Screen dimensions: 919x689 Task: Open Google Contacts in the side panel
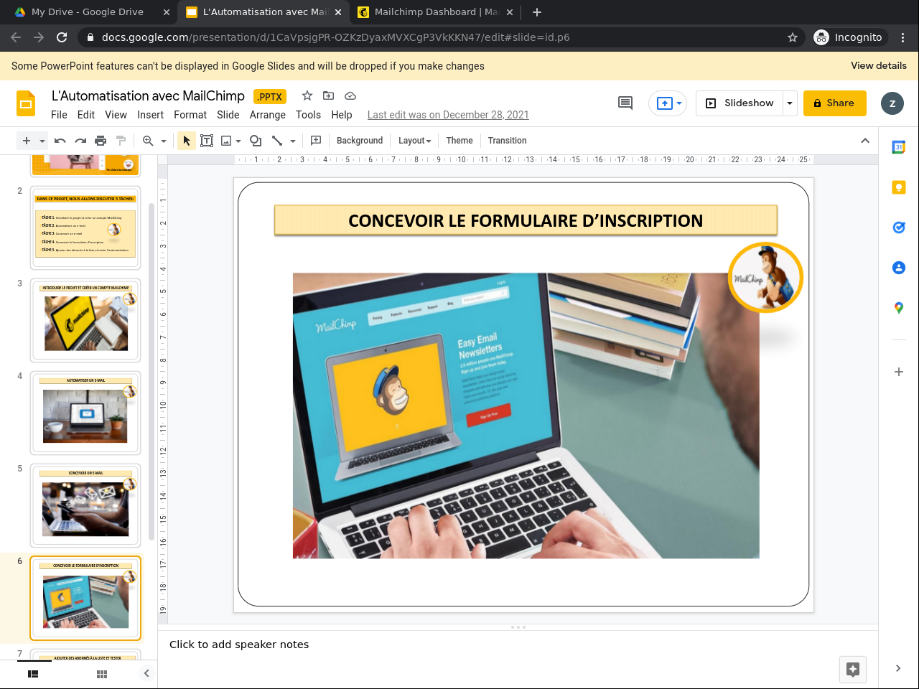[899, 268]
